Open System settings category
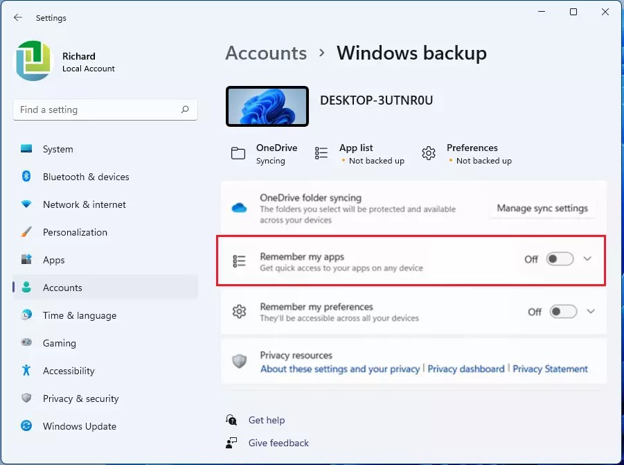624x465 pixels. 105,149
